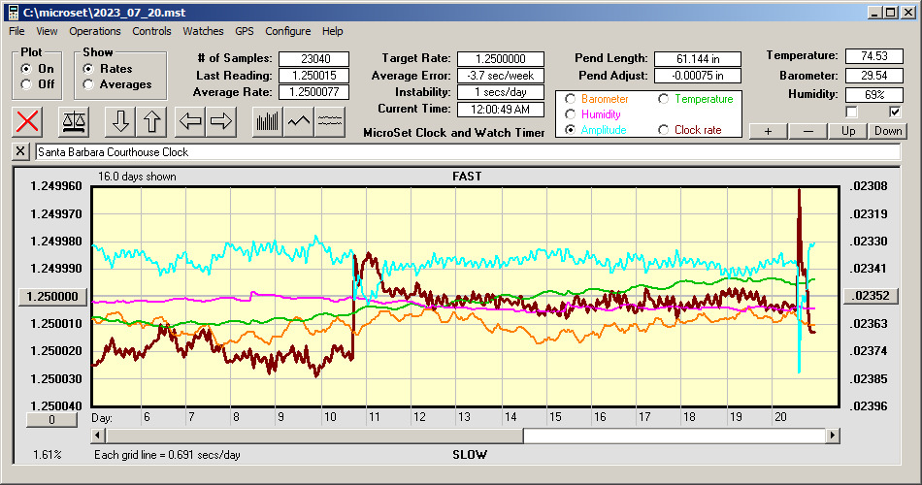
Task: Click the Instability field
Action: coord(501,92)
